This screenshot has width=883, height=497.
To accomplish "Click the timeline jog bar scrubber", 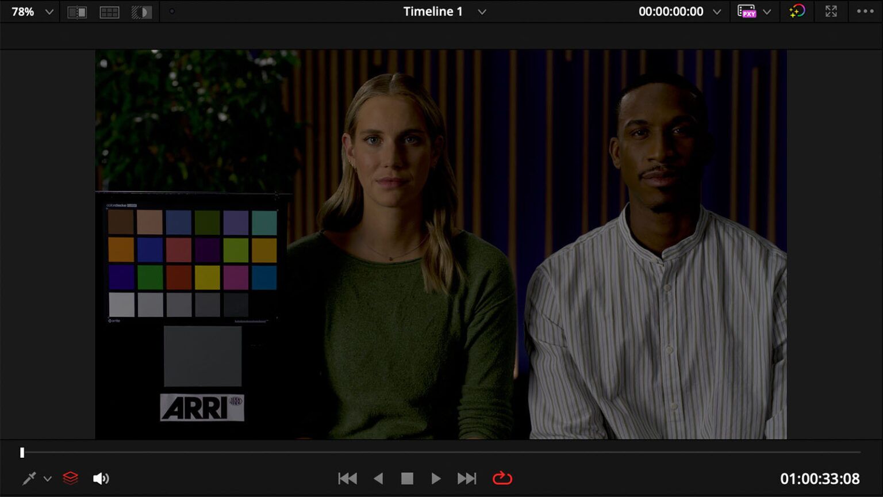I will [x=22, y=453].
